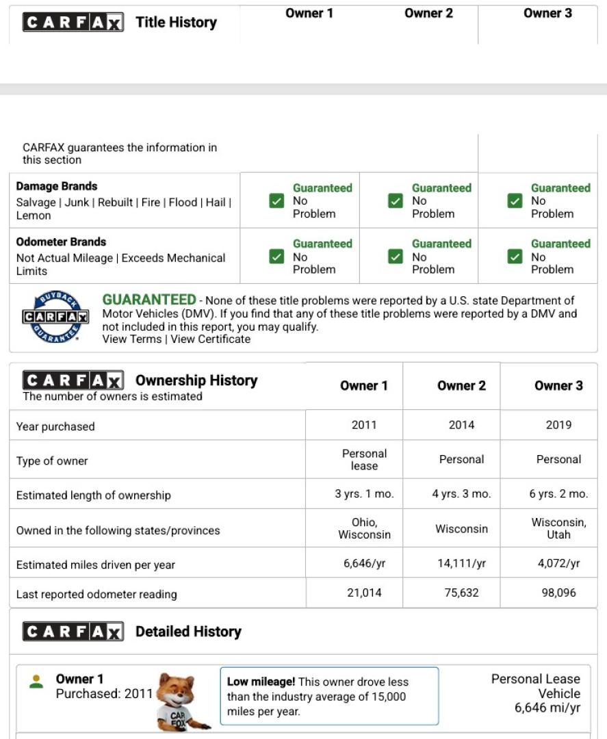Select 'Last reported odometer reading' label

(96, 595)
